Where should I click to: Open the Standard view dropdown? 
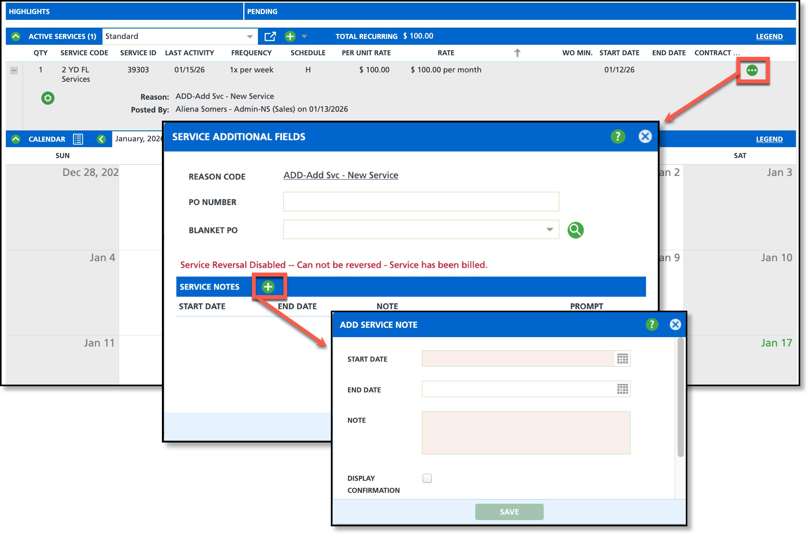(x=249, y=37)
